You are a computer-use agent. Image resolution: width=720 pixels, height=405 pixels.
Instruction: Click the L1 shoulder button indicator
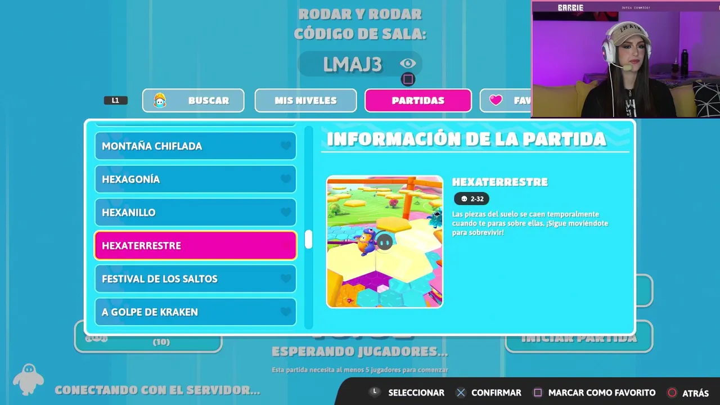tap(115, 100)
